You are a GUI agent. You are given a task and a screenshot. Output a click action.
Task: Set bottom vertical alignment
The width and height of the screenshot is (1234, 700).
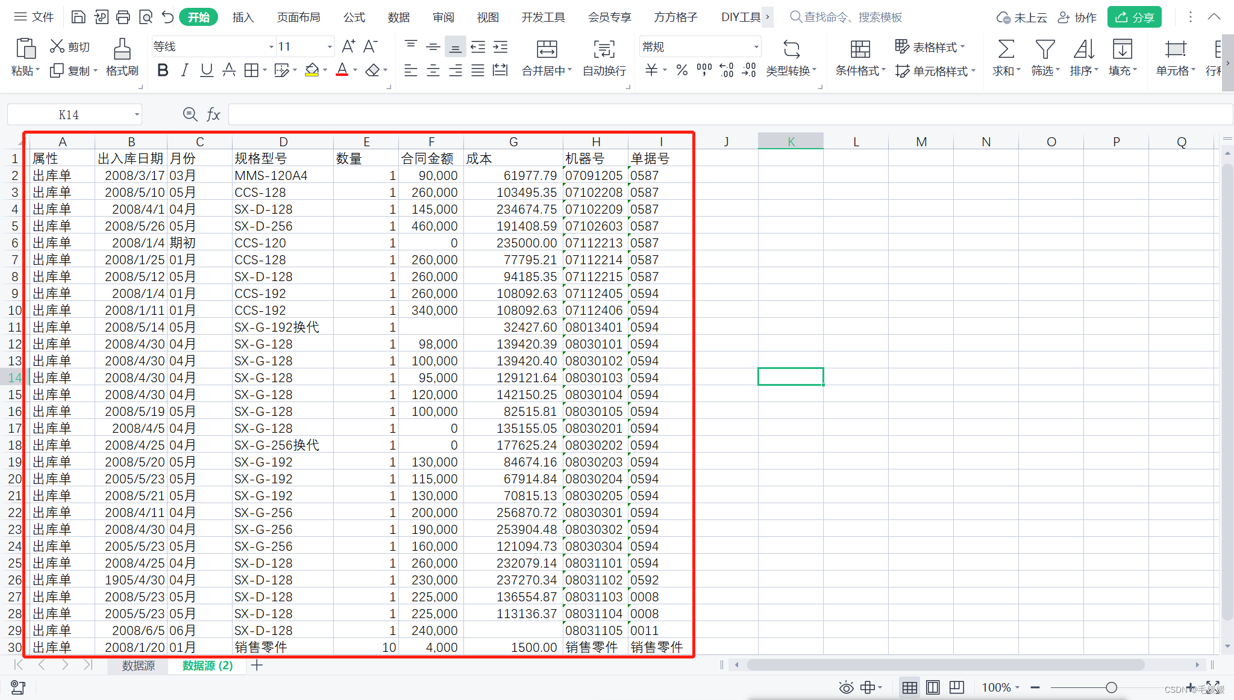(x=456, y=46)
